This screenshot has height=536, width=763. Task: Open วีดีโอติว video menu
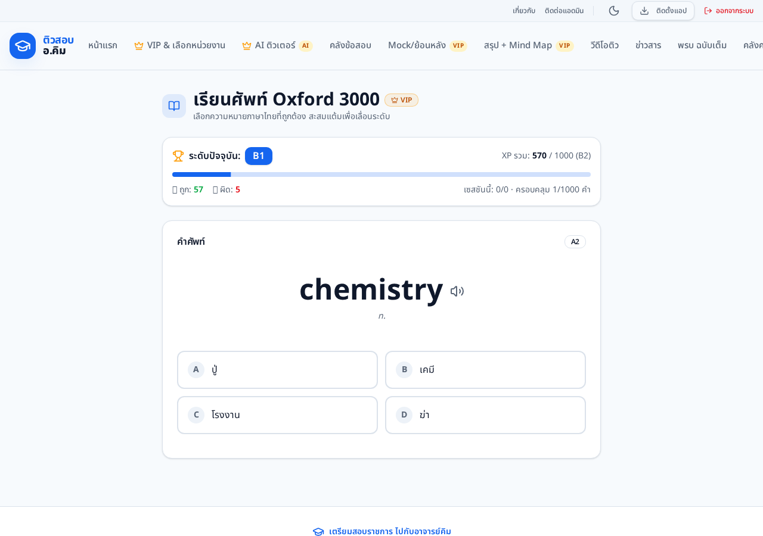[604, 45]
